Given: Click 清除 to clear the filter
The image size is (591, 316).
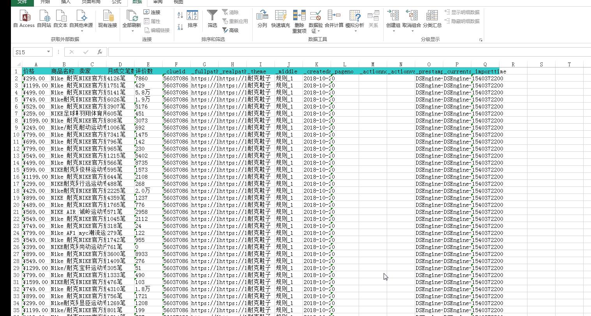Looking at the screenshot, I should pyautogui.click(x=230, y=12).
